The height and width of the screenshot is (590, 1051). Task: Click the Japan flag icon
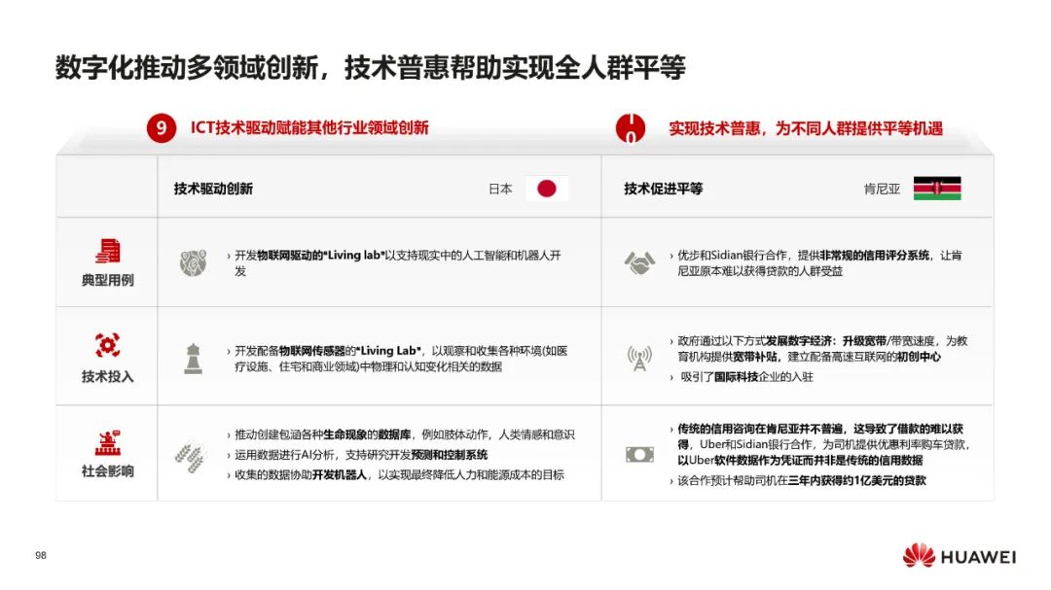click(x=547, y=189)
